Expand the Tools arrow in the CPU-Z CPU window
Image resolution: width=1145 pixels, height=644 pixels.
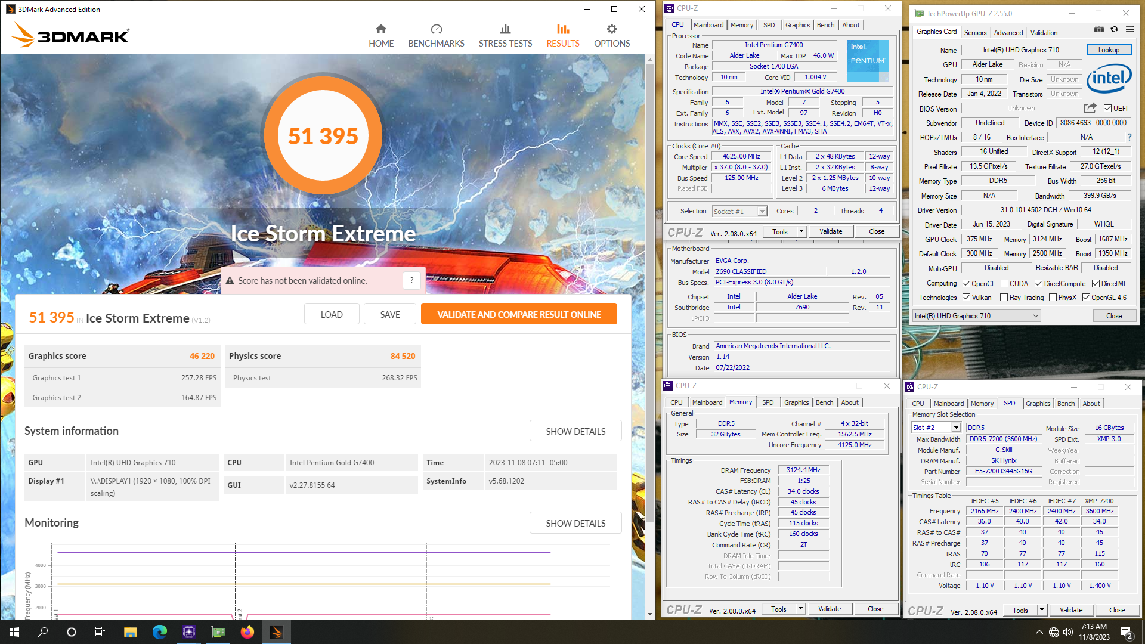point(801,231)
